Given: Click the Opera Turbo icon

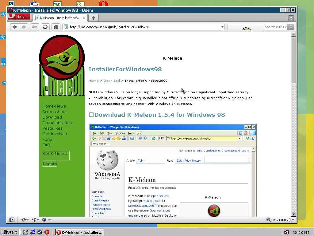Looking at the screenshot, I should (44, 220).
